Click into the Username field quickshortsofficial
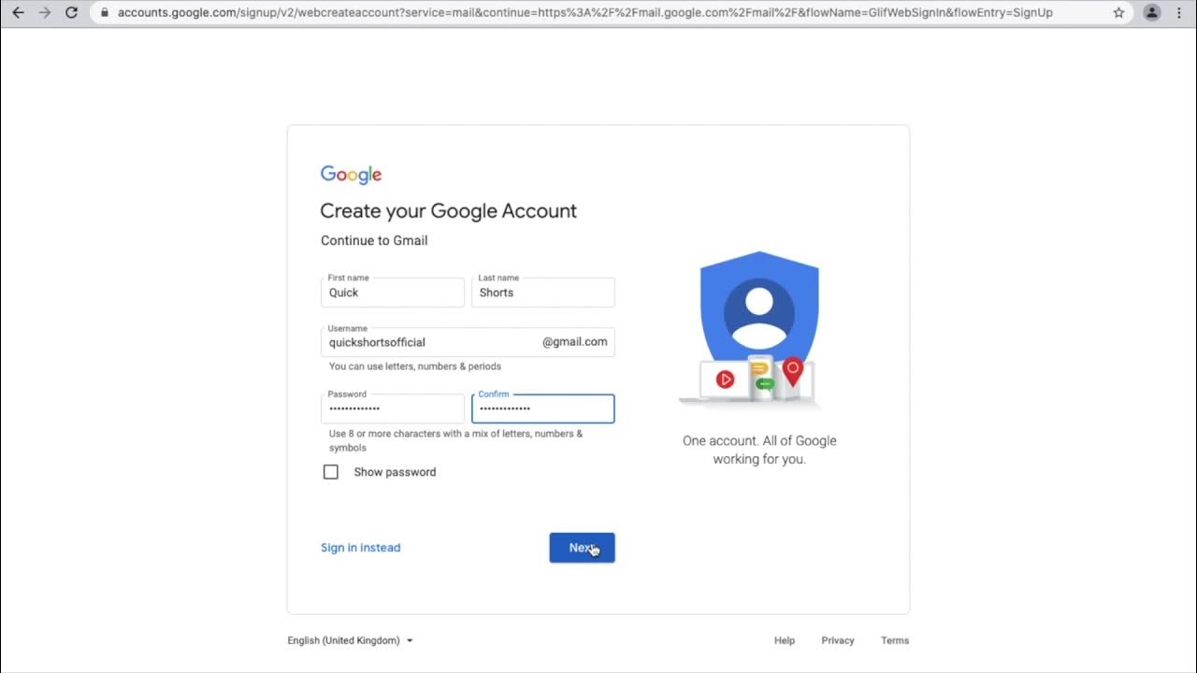Viewport: 1197px width, 673px height. 468,342
